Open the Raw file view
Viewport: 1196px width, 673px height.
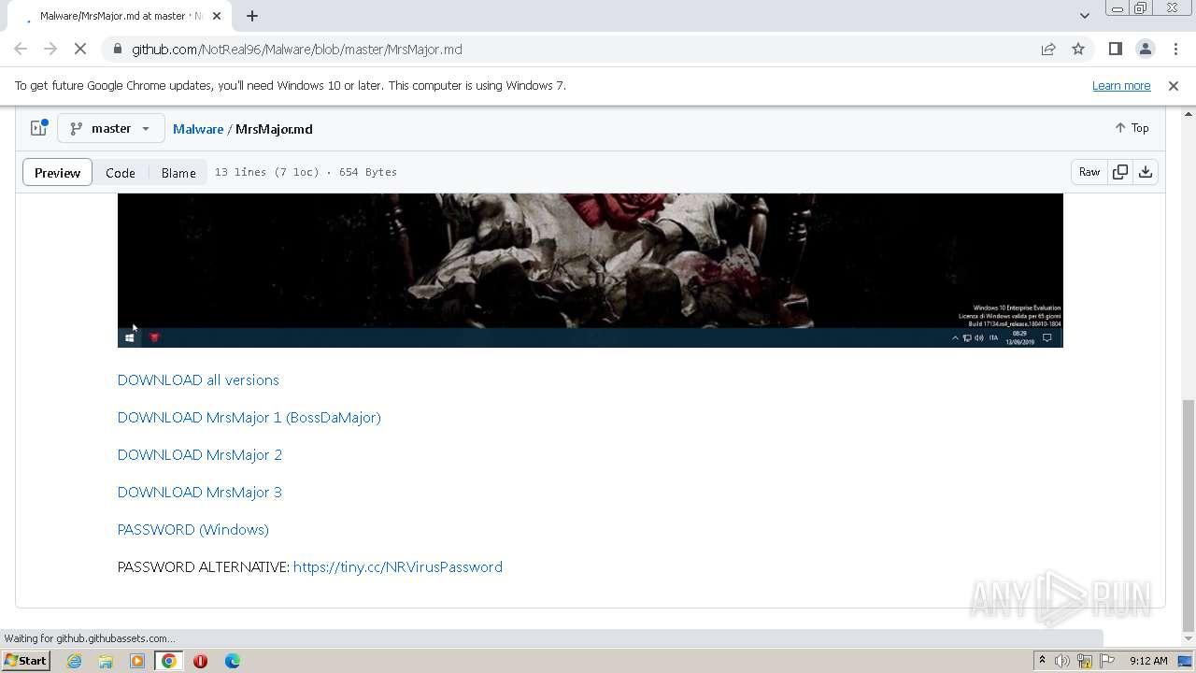point(1089,172)
